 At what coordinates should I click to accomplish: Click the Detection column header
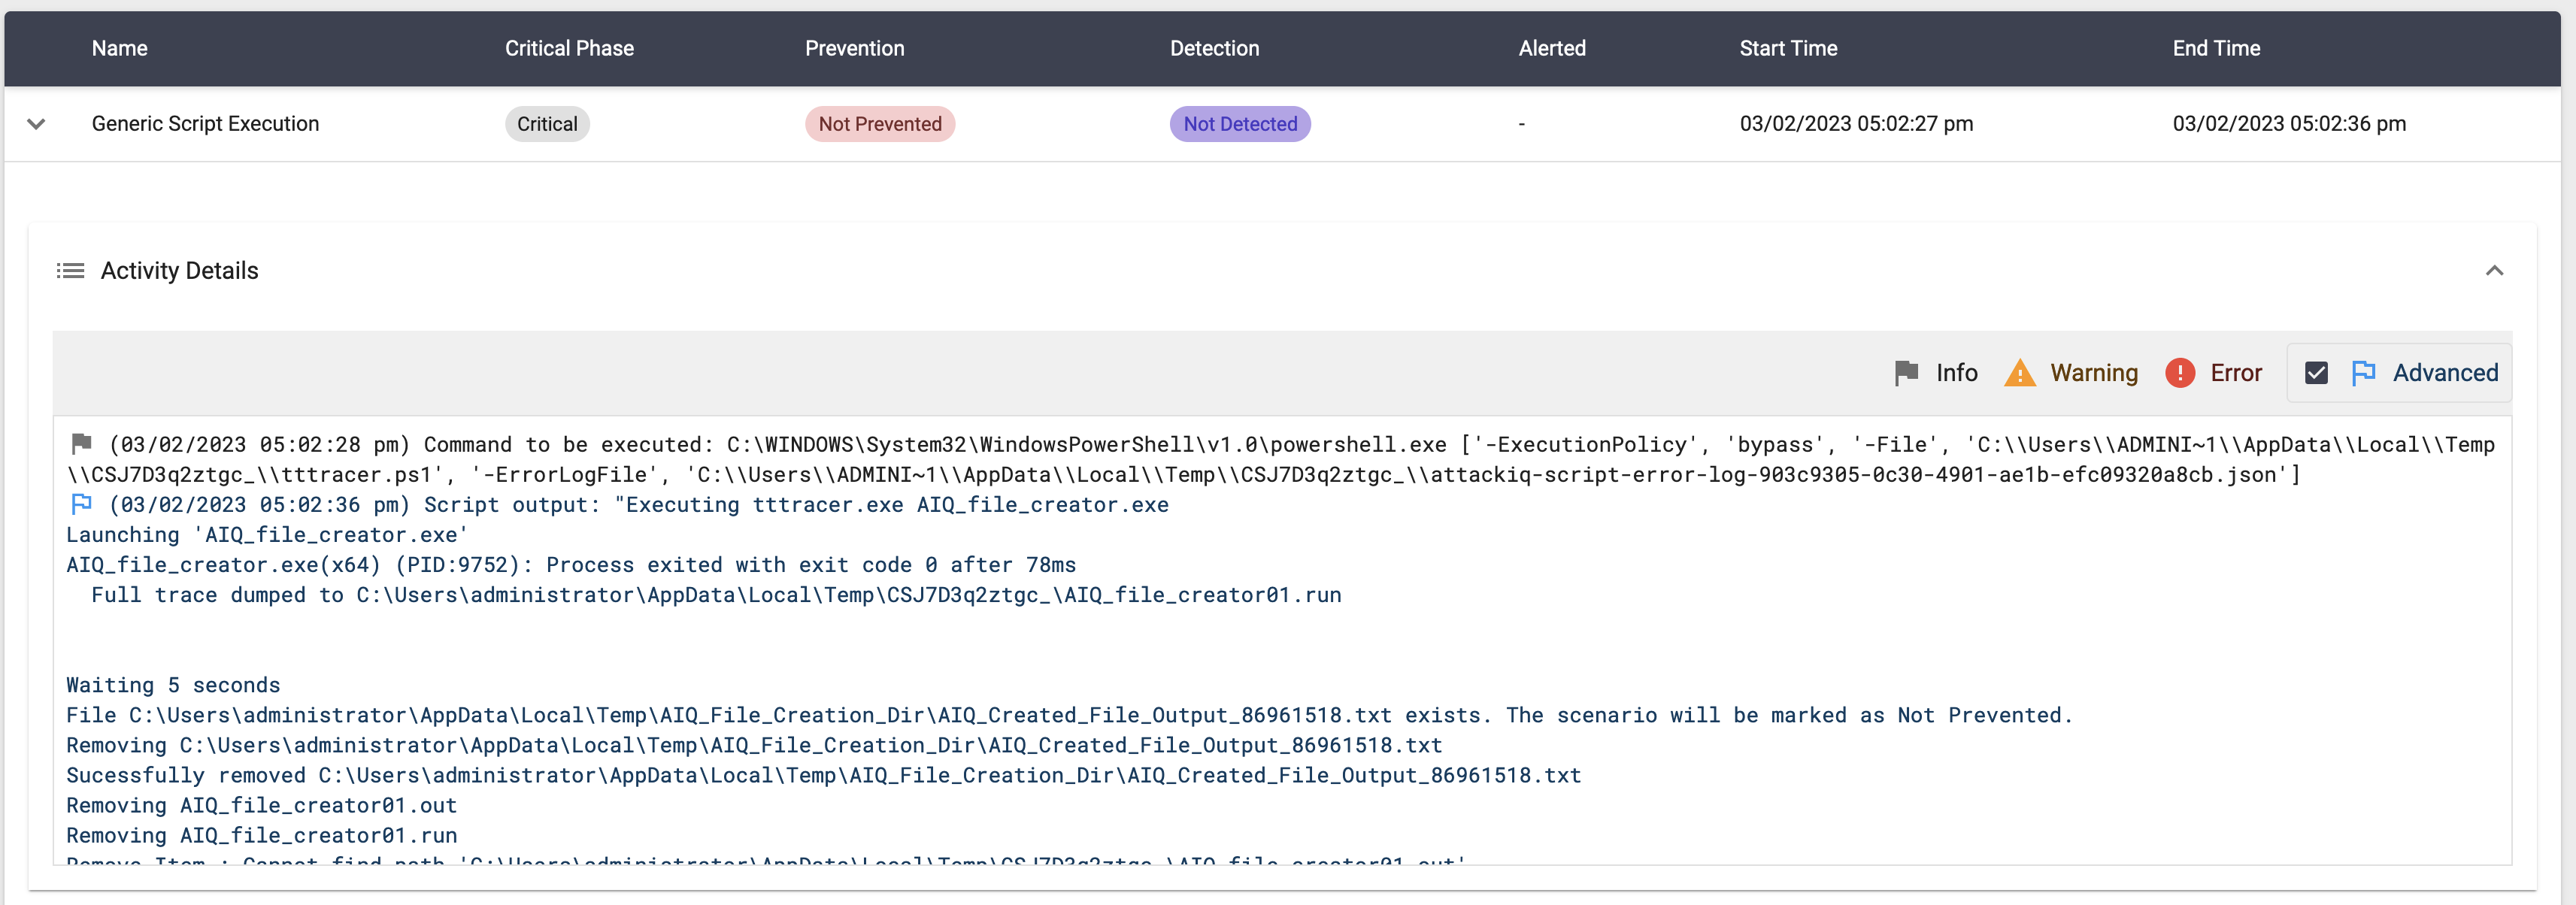(x=1214, y=48)
